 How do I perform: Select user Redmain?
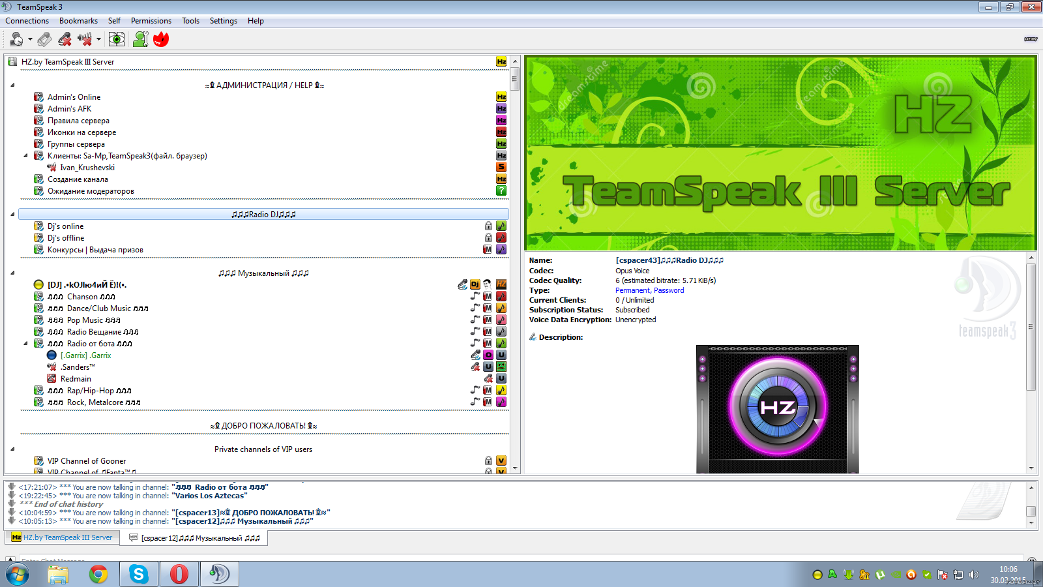(76, 379)
